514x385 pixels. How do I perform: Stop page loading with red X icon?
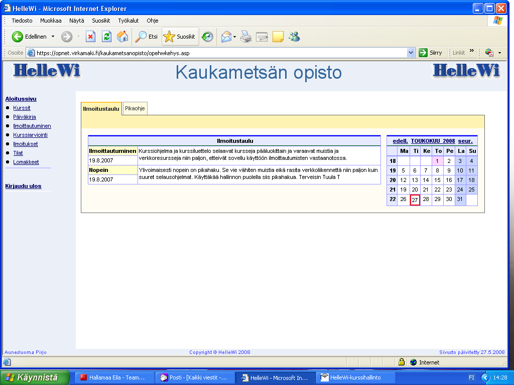click(x=90, y=37)
